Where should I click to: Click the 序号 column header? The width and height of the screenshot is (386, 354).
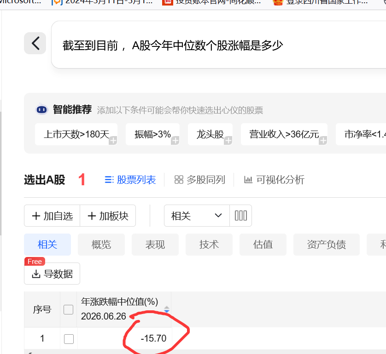pos(42,309)
